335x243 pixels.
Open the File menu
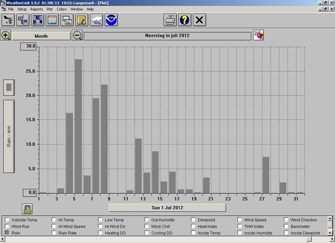point(11,9)
